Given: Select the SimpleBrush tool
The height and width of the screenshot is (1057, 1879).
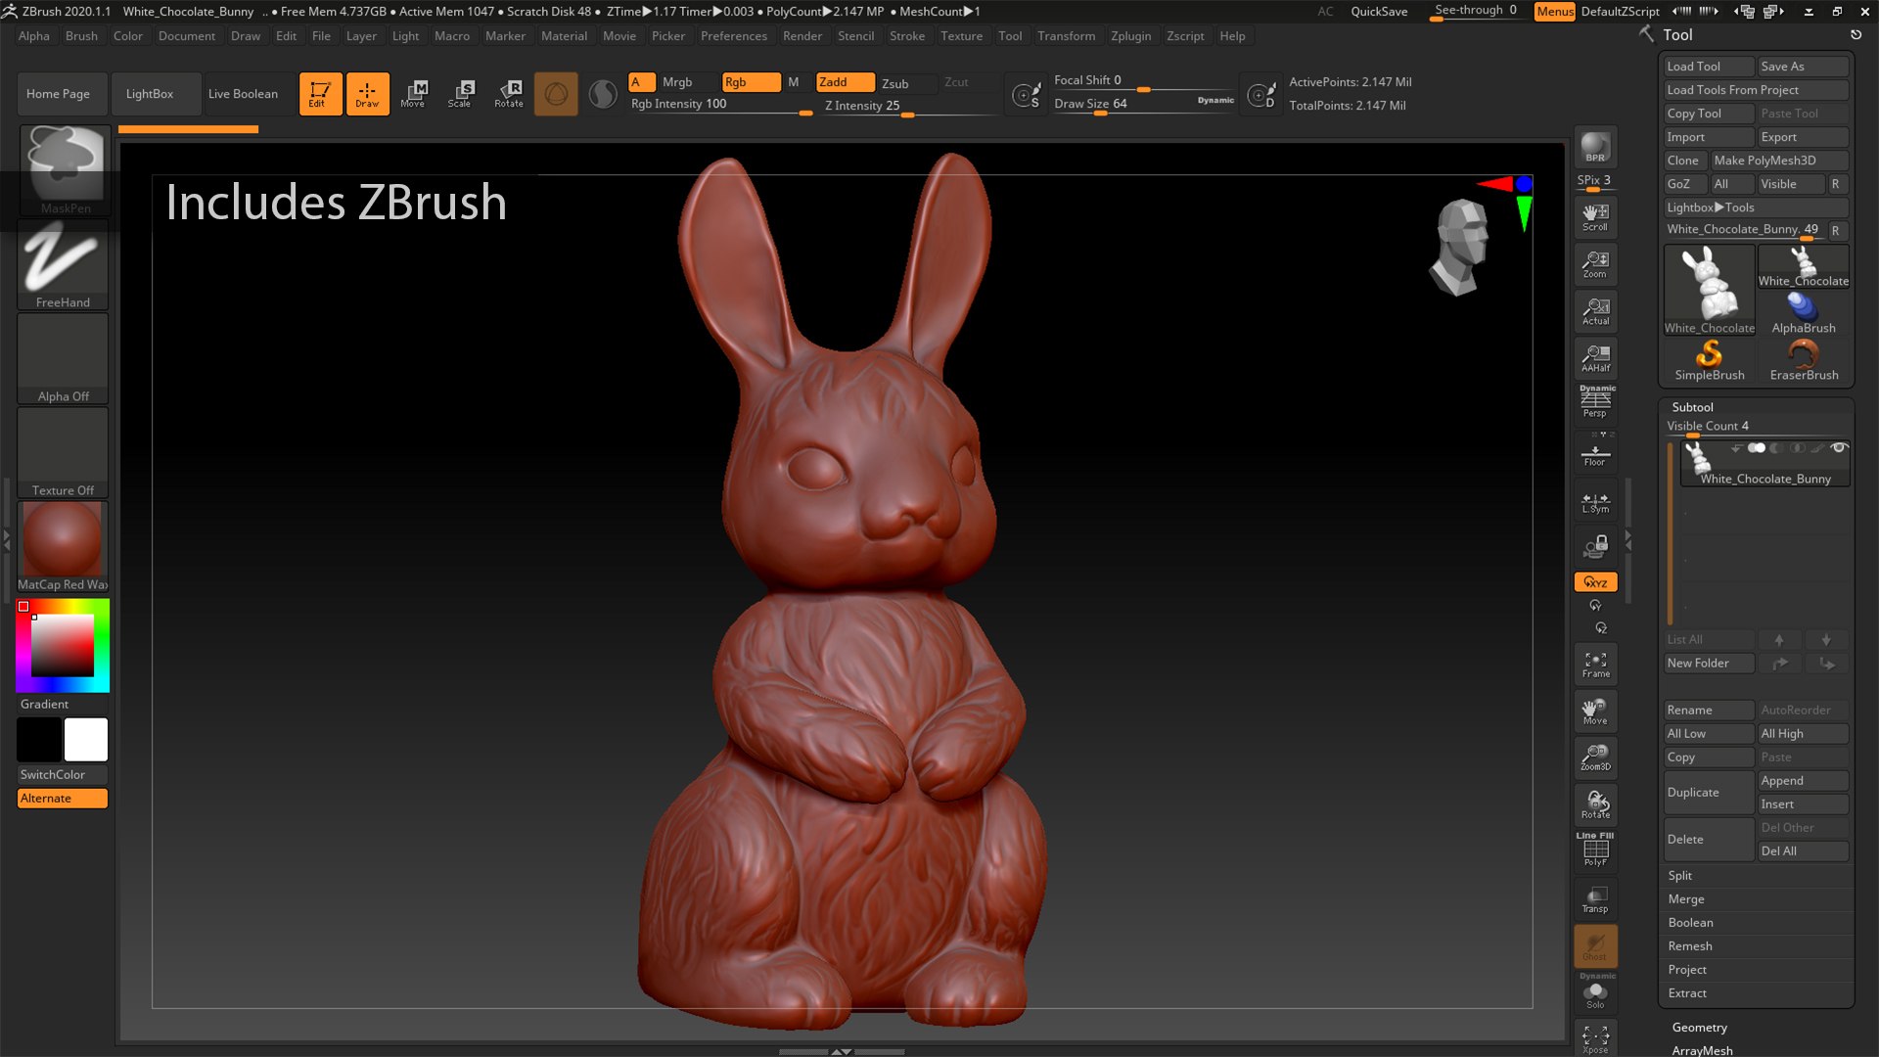Looking at the screenshot, I should pyautogui.click(x=1709, y=360).
